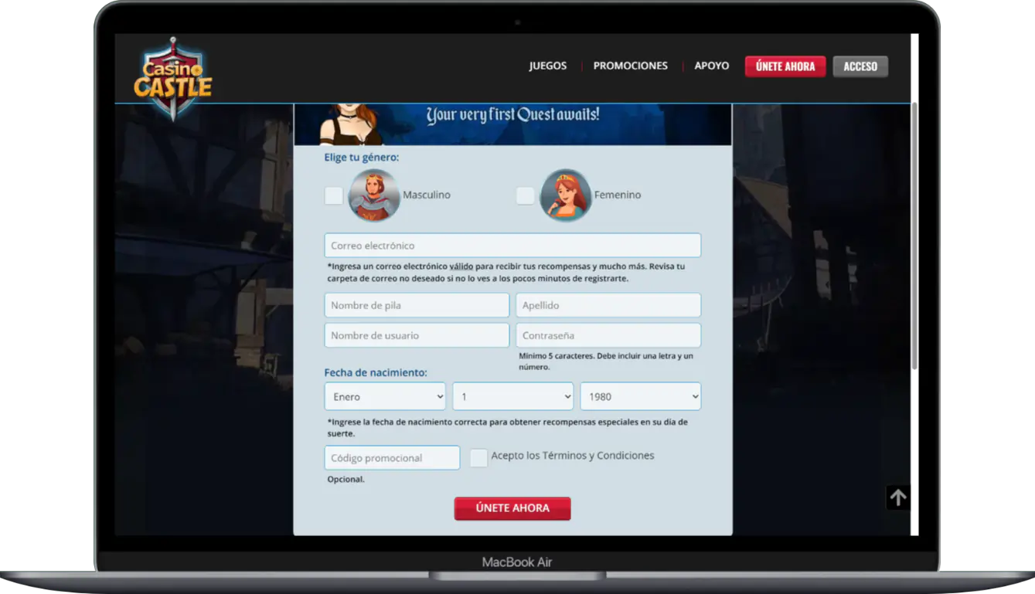Accept the Términos y Condiciones checkbox
1035x594 pixels.
[x=478, y=457]
